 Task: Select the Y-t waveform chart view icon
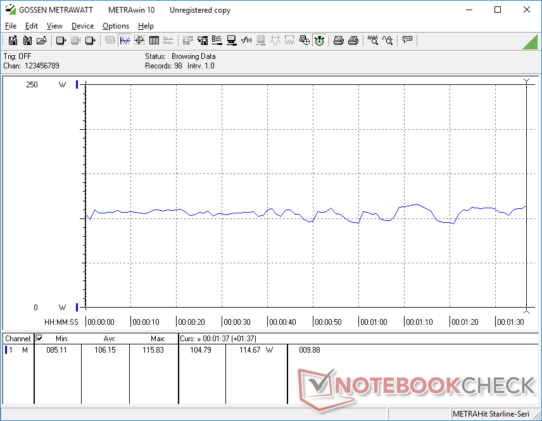click(125, 41)
